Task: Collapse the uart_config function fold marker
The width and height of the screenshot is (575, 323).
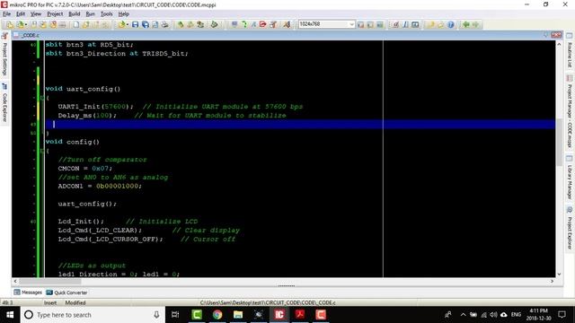Action: pyautogui.click(x=42, y=98)
